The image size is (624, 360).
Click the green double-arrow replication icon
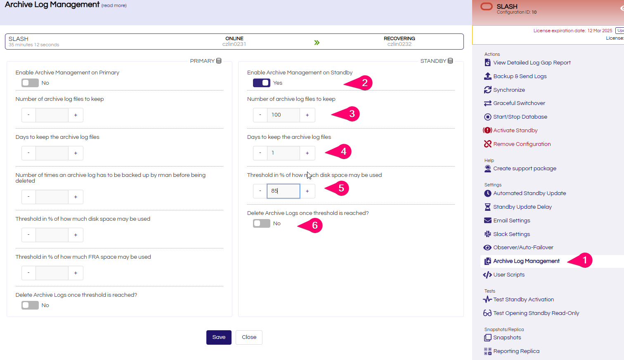tap(317, 43)
